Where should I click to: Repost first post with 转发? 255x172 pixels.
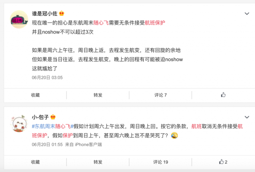[98, 95]
